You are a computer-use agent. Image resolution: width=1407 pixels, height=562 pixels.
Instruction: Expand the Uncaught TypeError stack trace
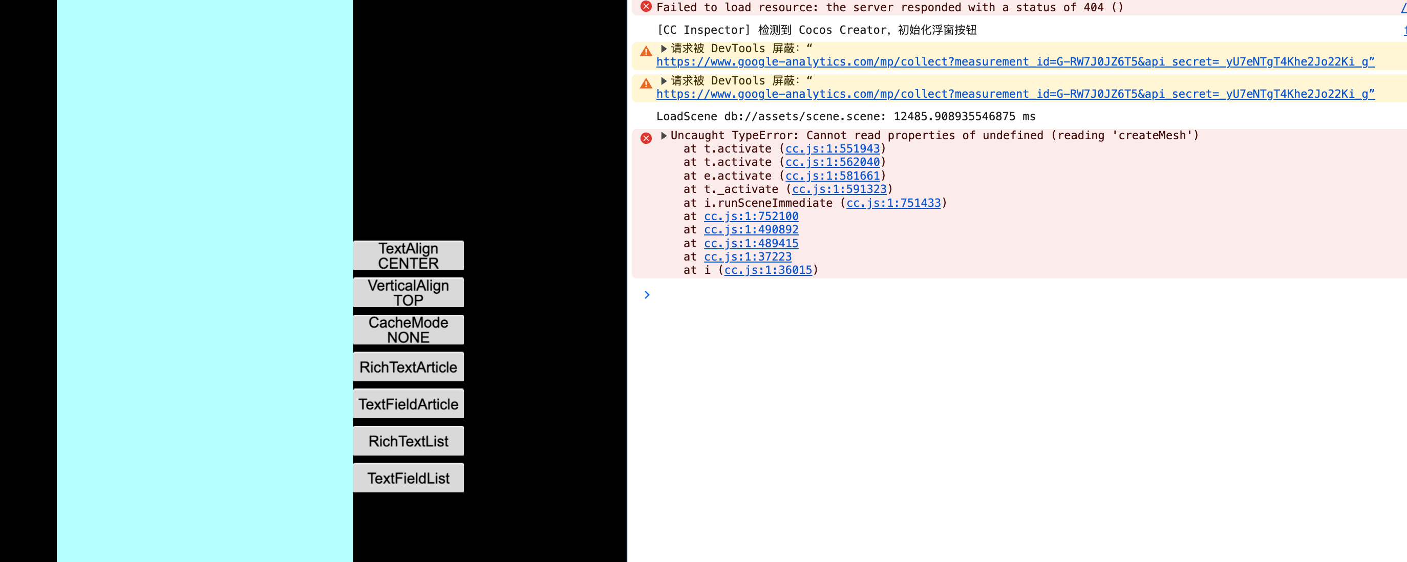(664, 136)
